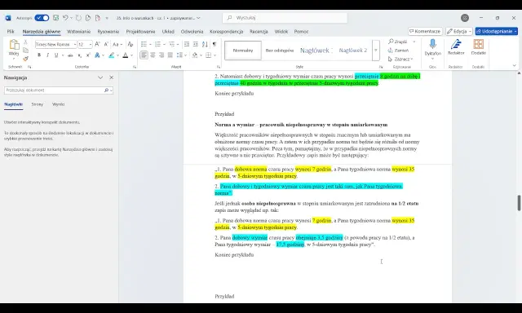Click the Numbering list icon
The image size is (522, 313).
coord(157,44)
